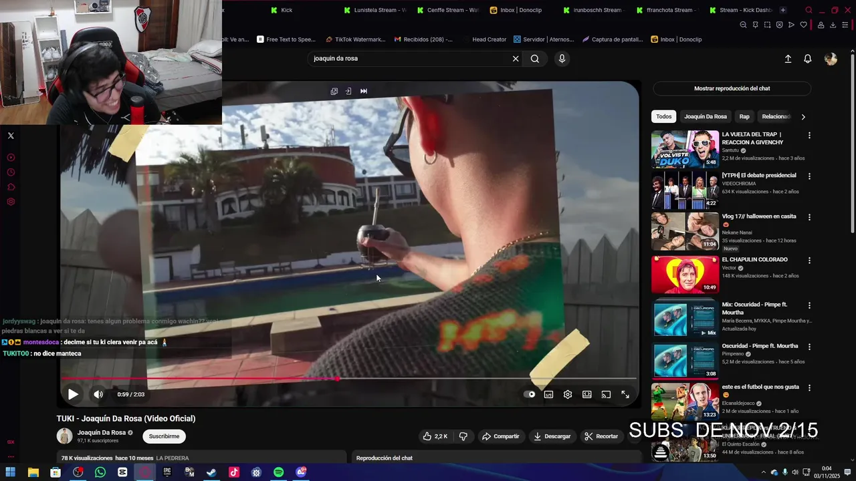Close the left overlay with the X
856x481 pixels.
(11, 136)
